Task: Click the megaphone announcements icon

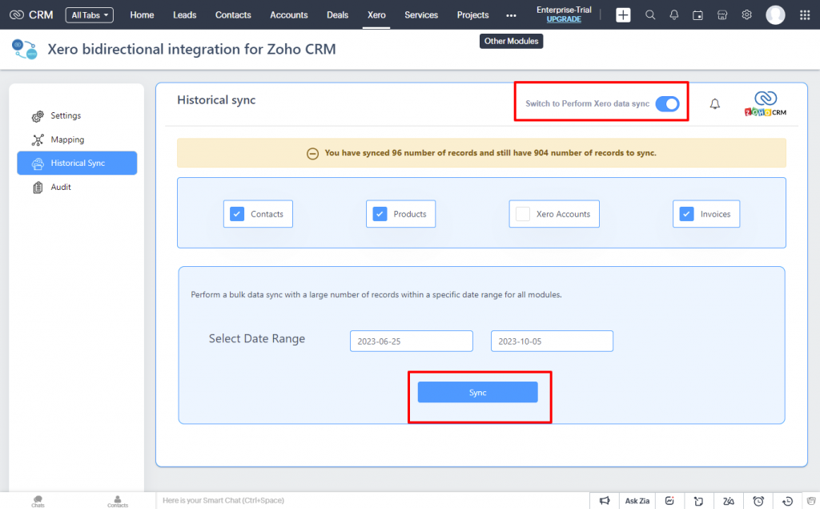Action: coord(605,501)
